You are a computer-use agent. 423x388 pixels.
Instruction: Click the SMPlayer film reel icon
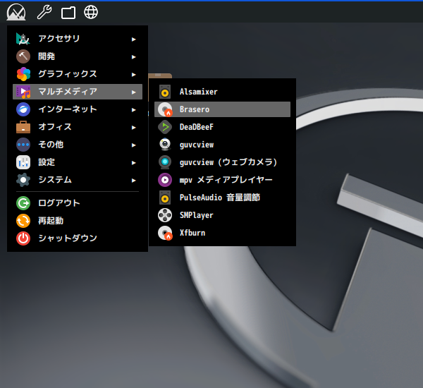coord(165,215)
